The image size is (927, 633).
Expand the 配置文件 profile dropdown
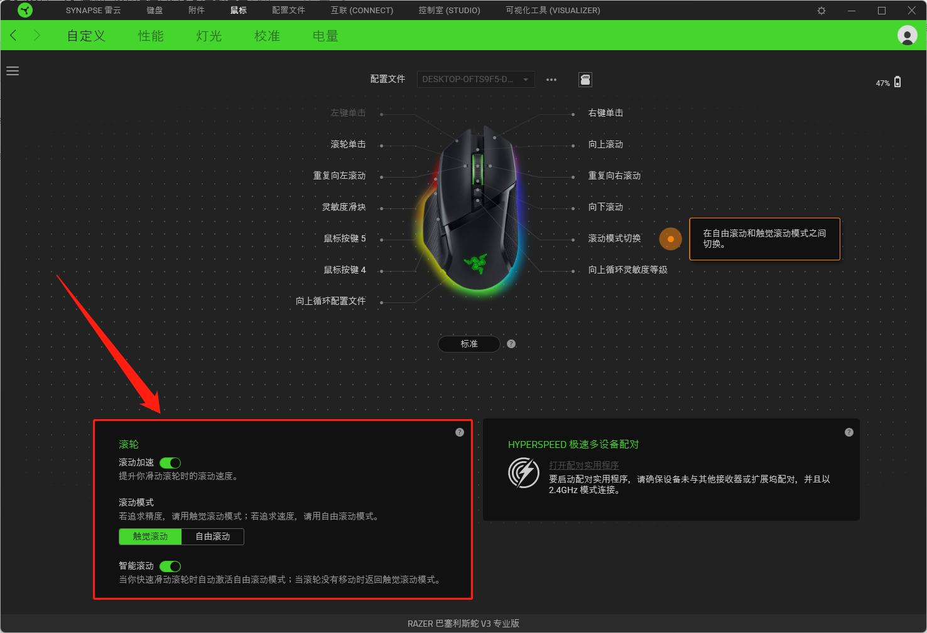point(476,80)
